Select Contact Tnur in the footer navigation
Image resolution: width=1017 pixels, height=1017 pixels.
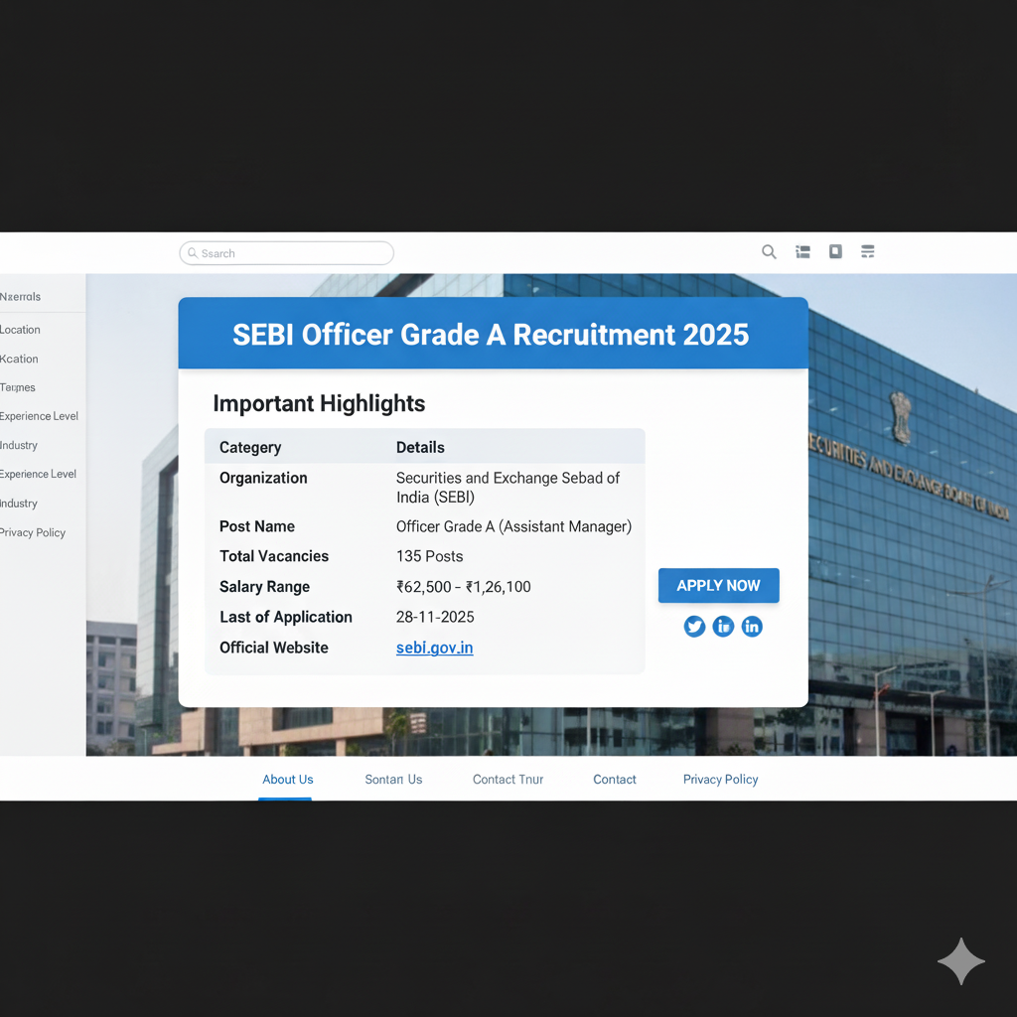click(508, 780)
